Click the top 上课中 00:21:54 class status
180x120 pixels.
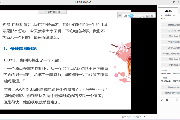[84, 2]
